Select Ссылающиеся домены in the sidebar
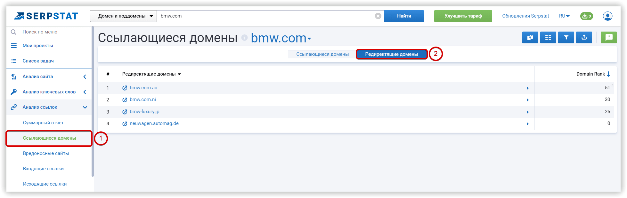The width and height of the screenshot is (627, 198). (49, 138)
